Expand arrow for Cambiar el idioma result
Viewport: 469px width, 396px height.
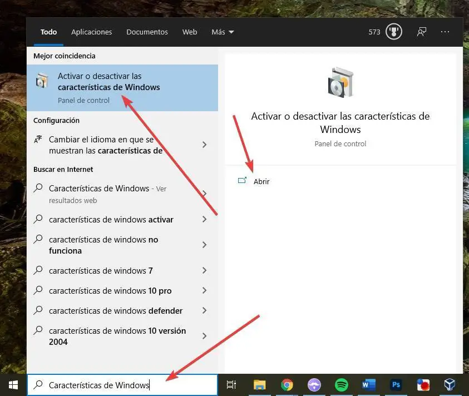click(204, 145)
